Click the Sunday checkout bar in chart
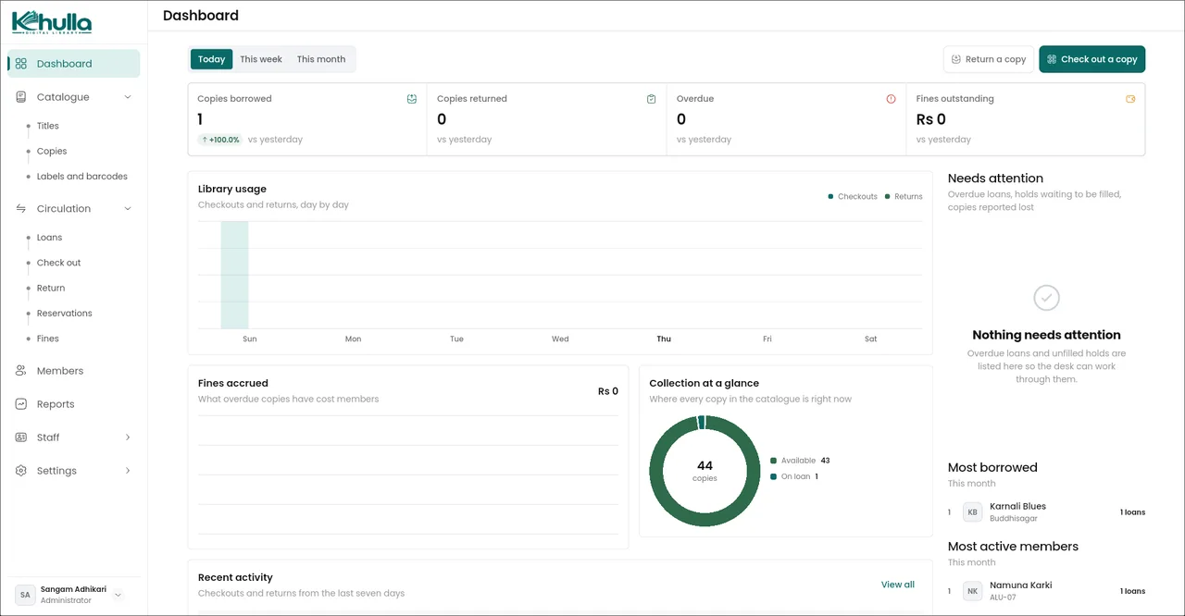Viewport: 1185px width, 616px height. [x=234, y=275]
